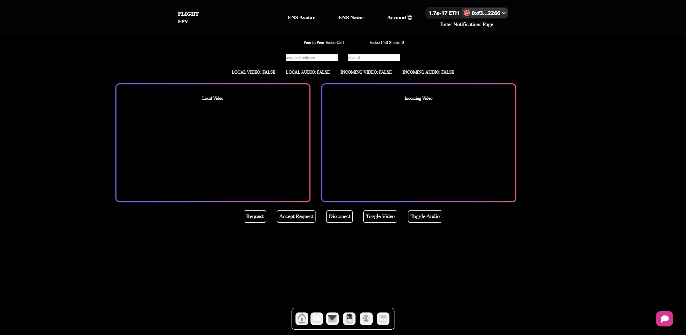Select the cloud icon in bottom dock
The height and width of the screenshot is (335, 686).
317,319
